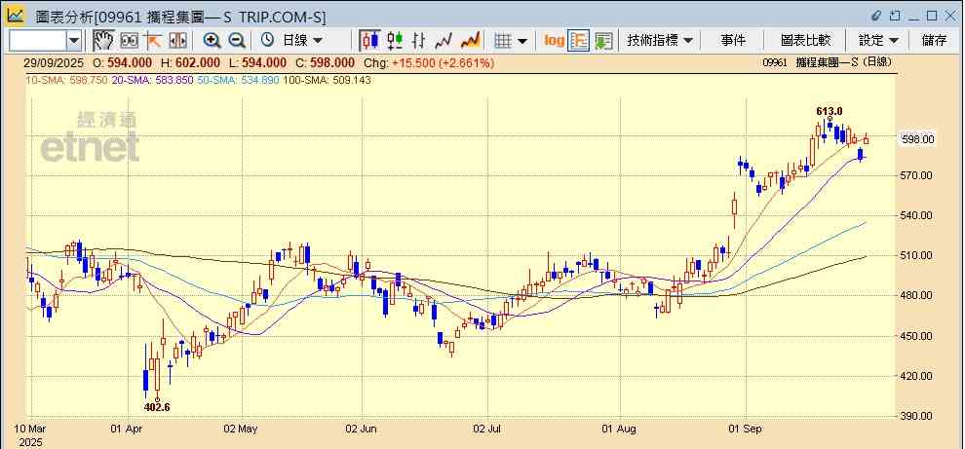The width and height of the screenshot is (965, 449).
Task: Click the 10-SMA legend label
Action: (67, 80)
